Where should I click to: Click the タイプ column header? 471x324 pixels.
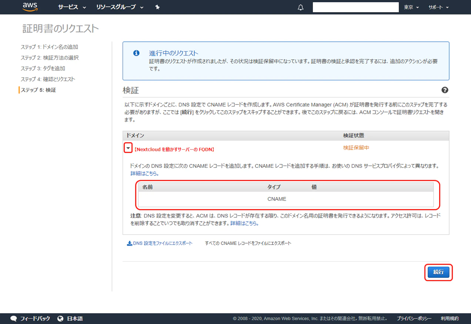point(274,187)
